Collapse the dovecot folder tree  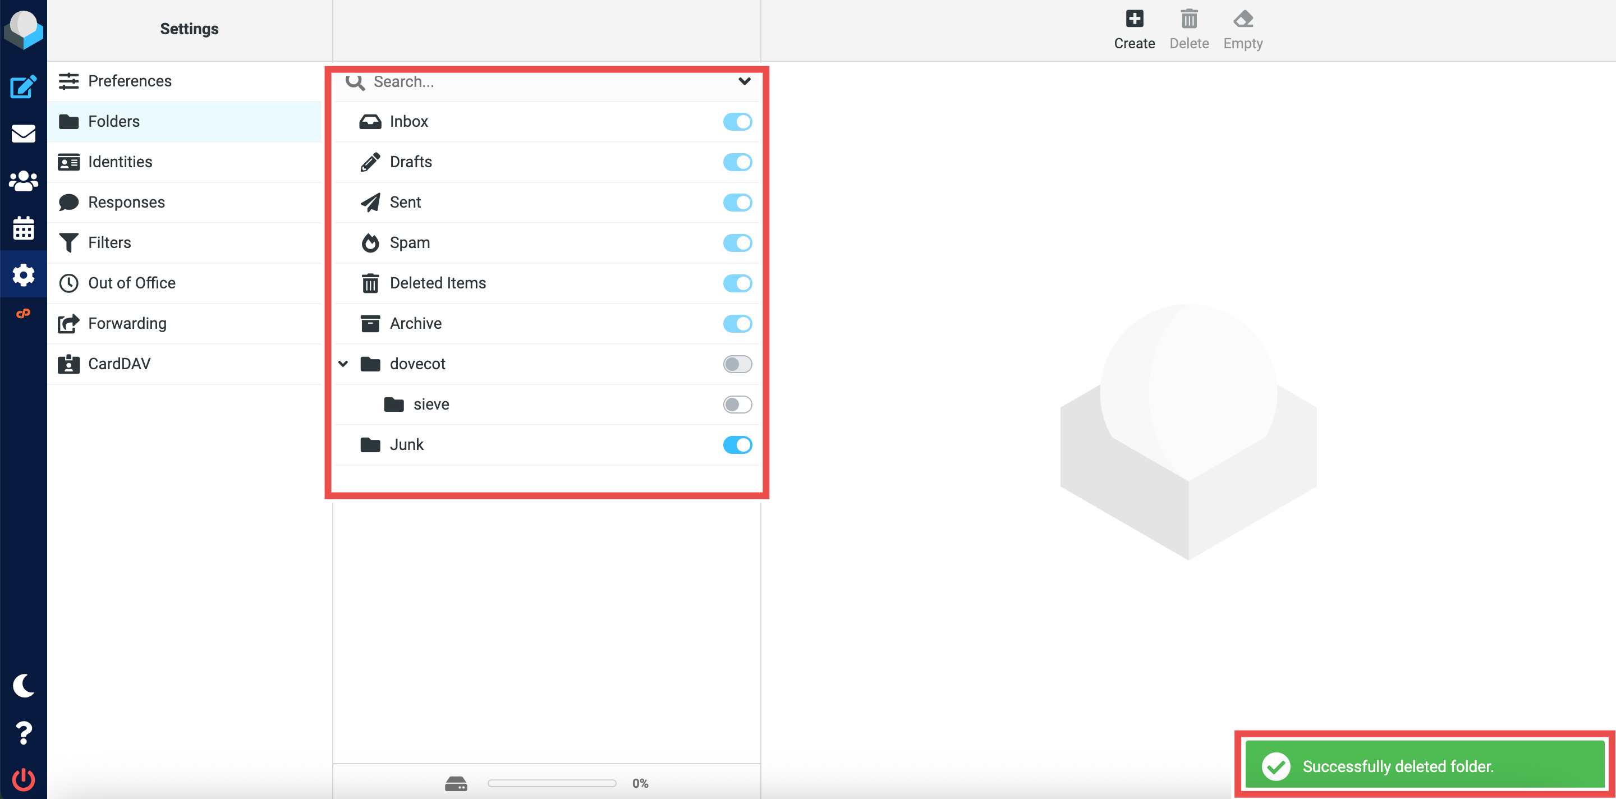[343, 364]
